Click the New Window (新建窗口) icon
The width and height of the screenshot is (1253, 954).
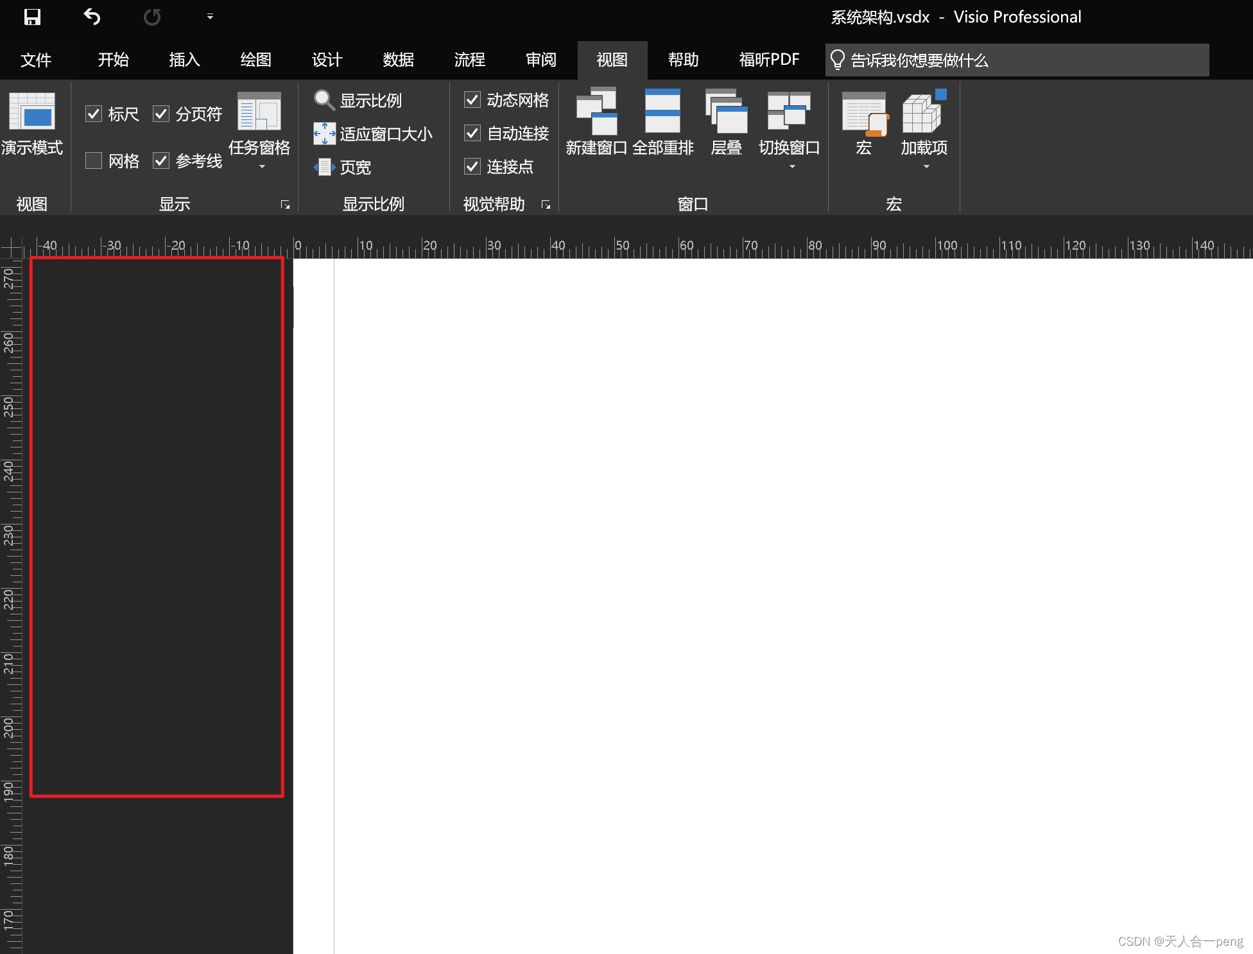(596, 112)
